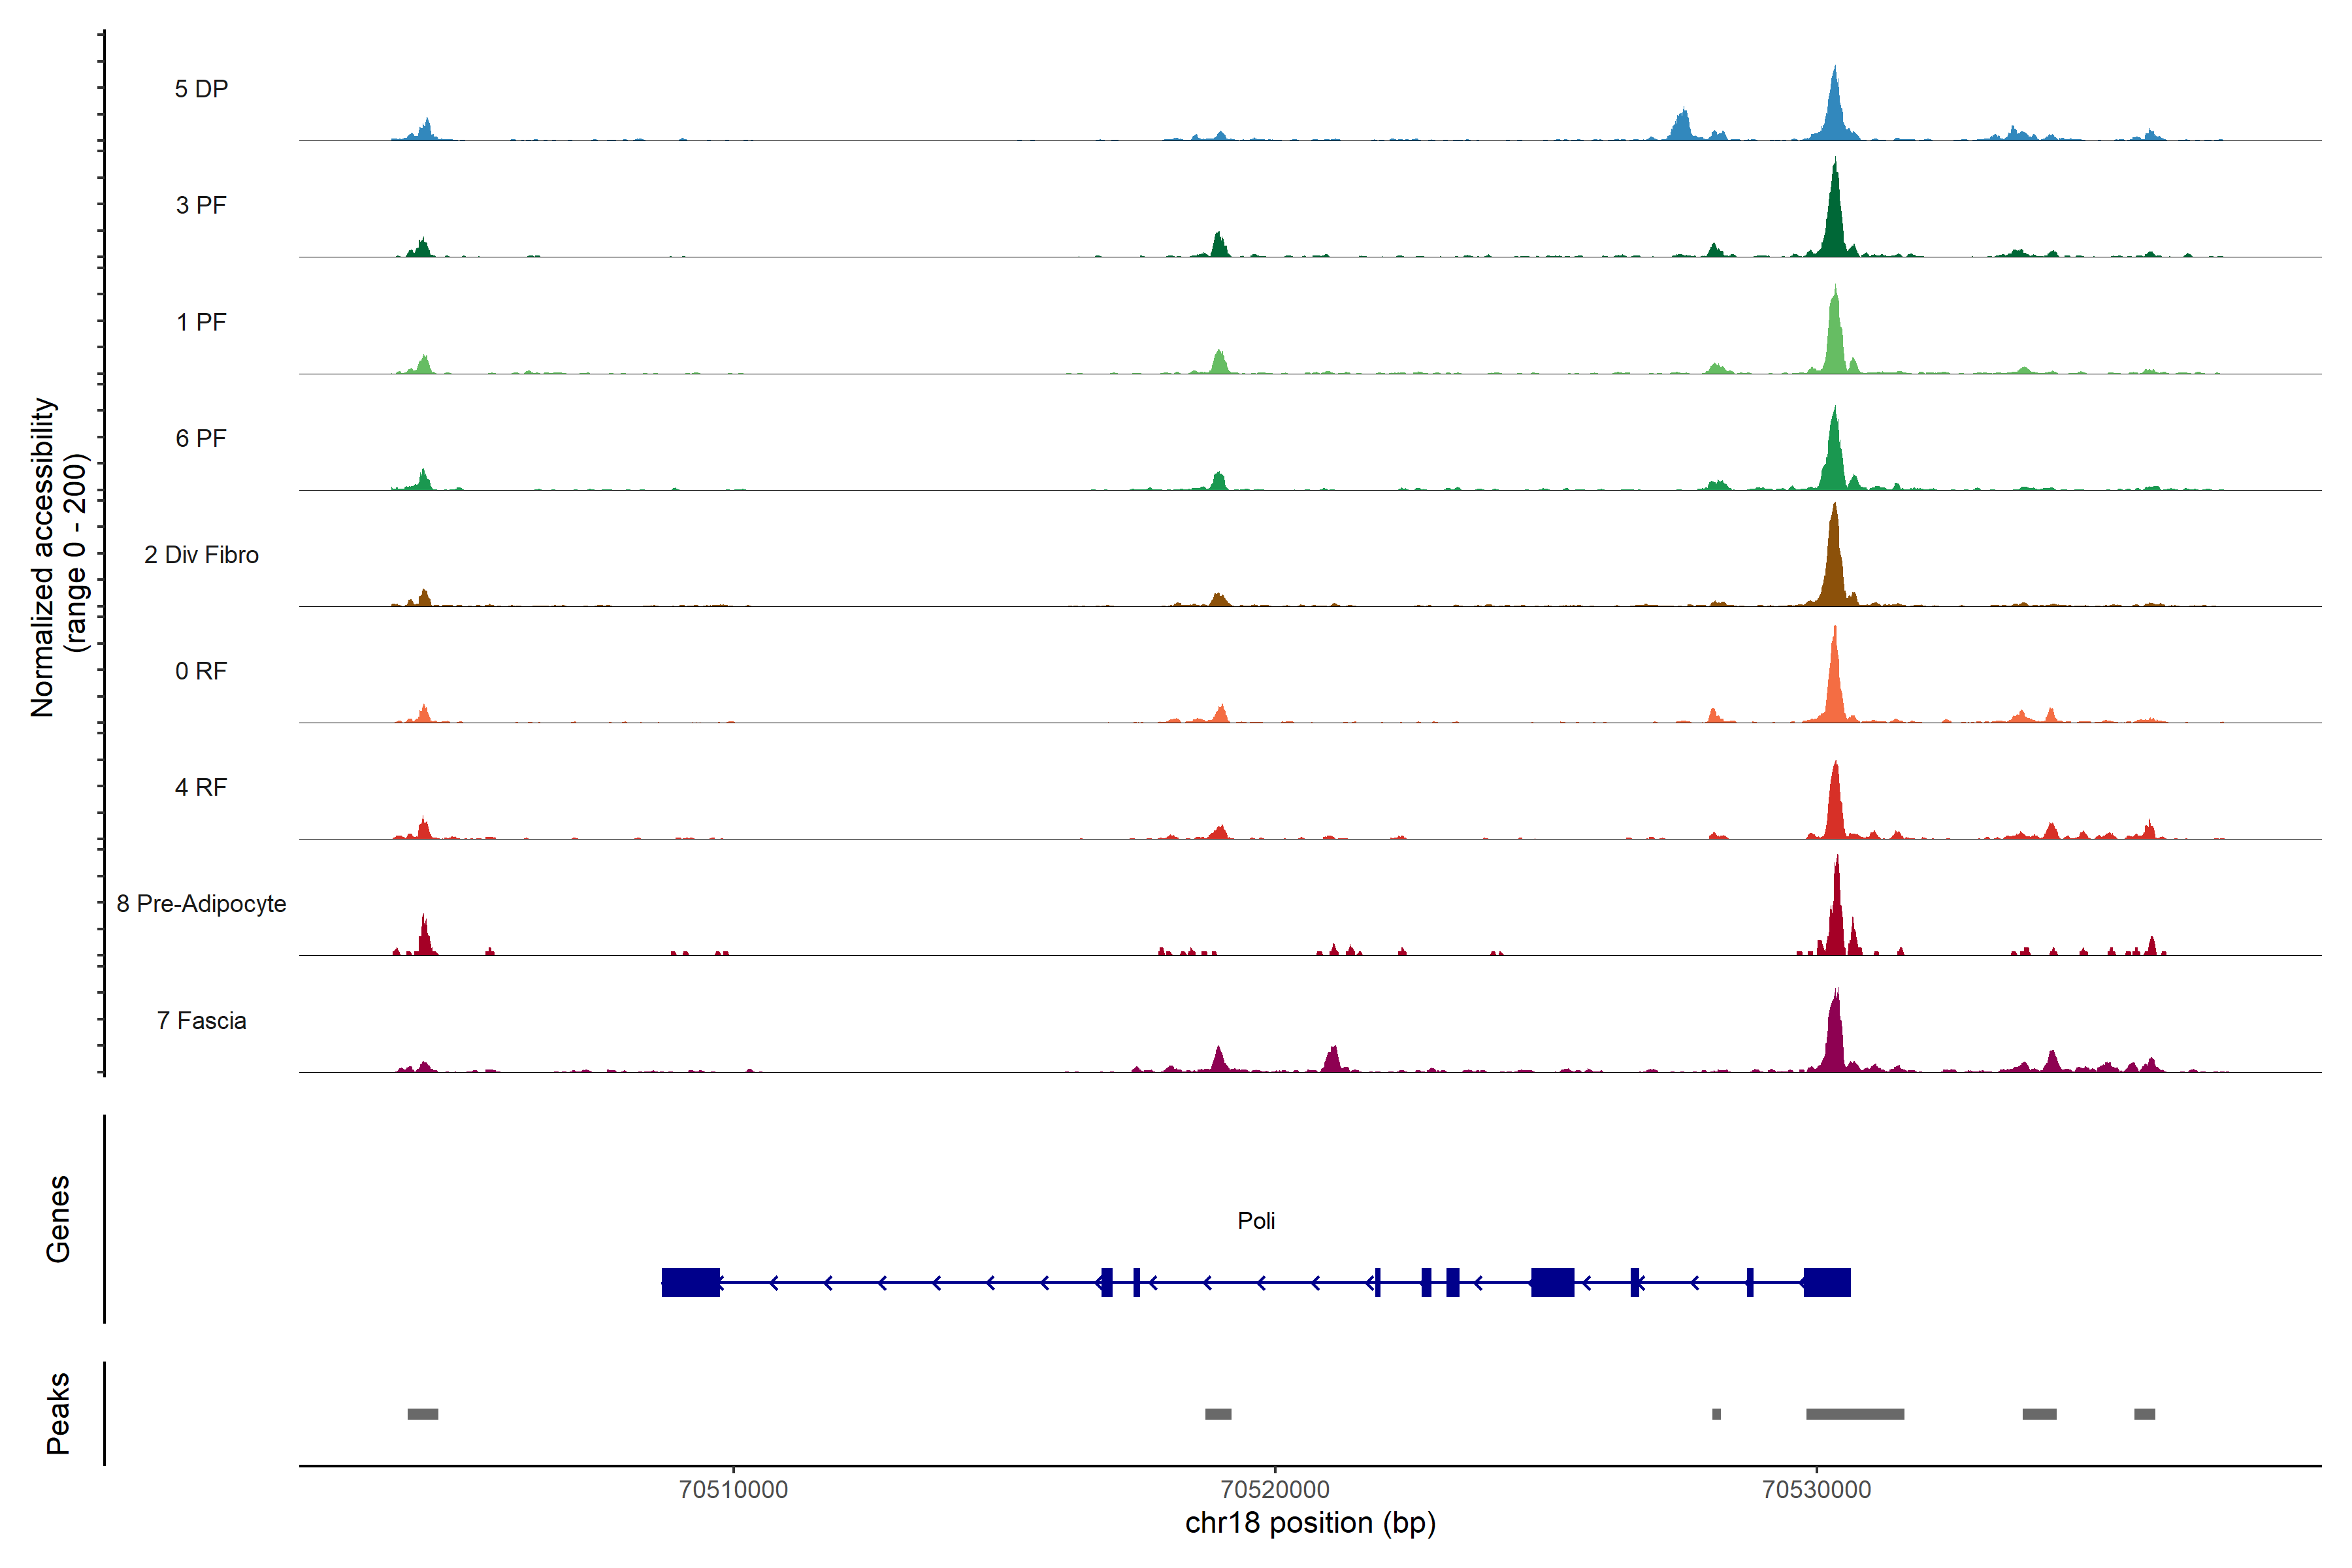
Task: Click the 6 PF track label
Action: (x=201, y=438)
